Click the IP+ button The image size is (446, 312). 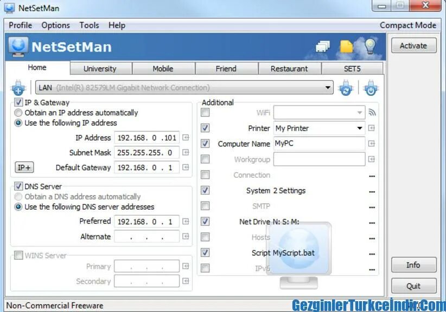24,167
